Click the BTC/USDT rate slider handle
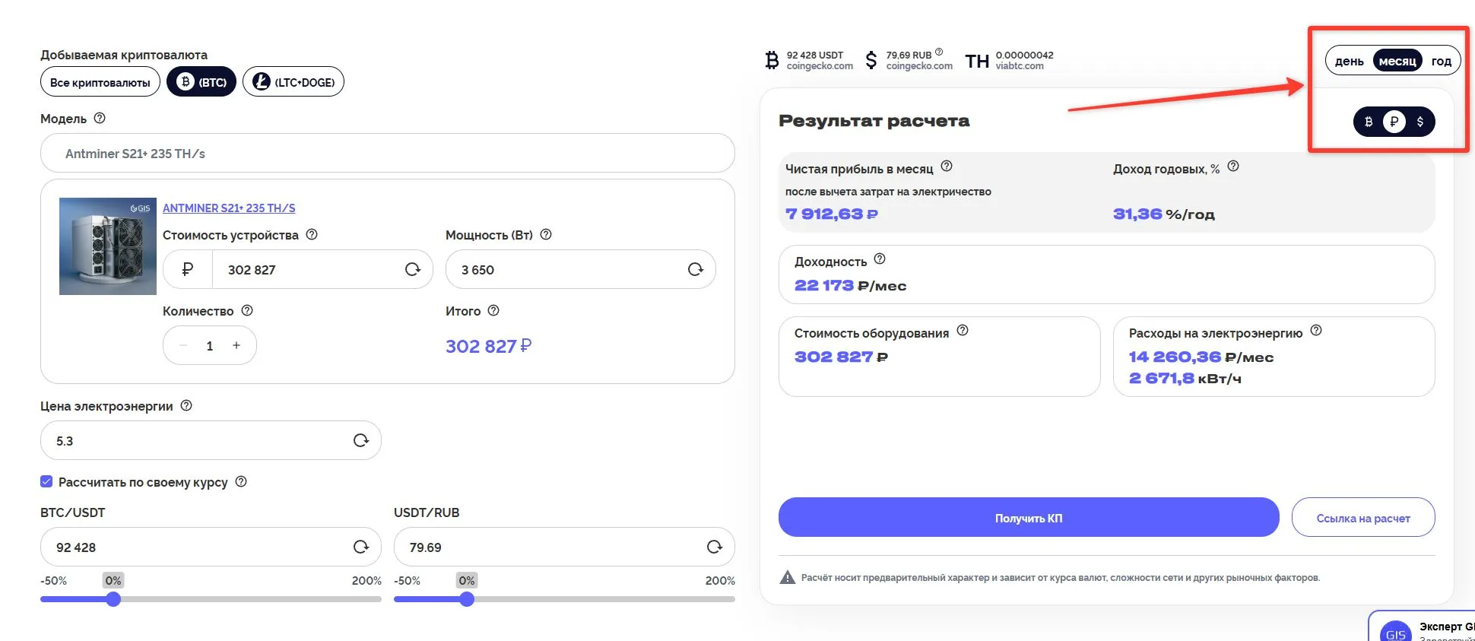 click(113, 599)
